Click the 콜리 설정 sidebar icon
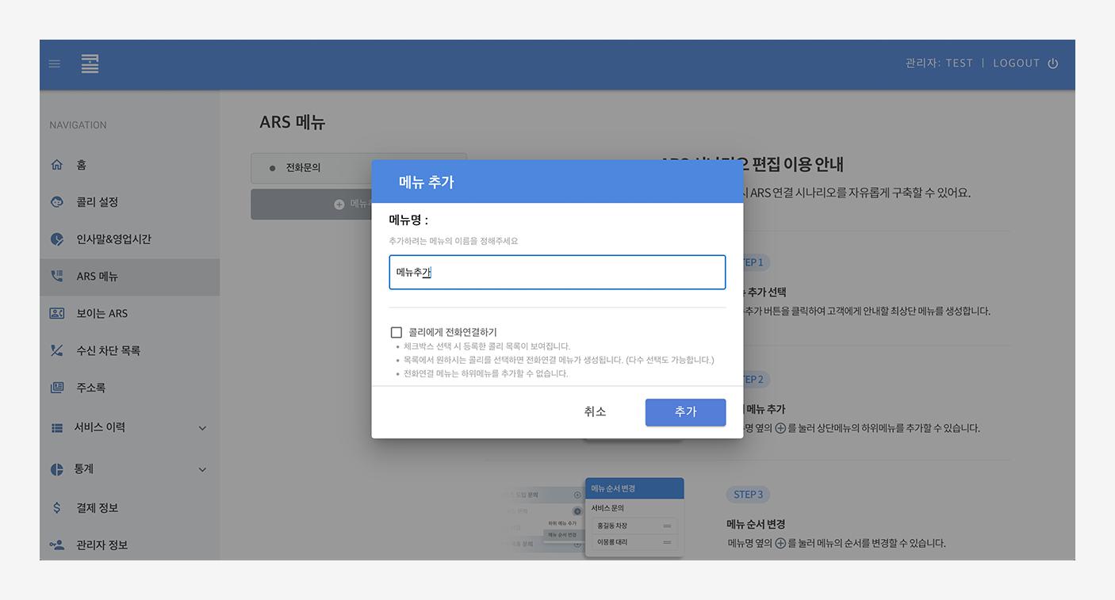The image size is (1115, 600). click(x=56, y=202)
